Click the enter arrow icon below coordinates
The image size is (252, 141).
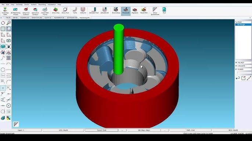(x=238, y=78)
